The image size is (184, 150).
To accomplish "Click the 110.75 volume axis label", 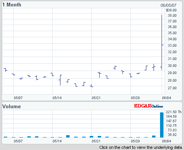I will 171,126.
